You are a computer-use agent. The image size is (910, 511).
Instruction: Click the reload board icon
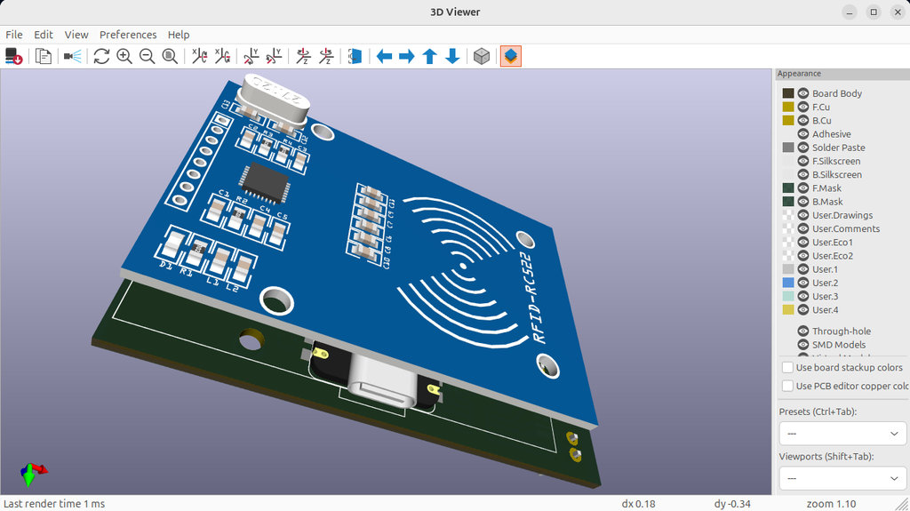pos(14,56)
